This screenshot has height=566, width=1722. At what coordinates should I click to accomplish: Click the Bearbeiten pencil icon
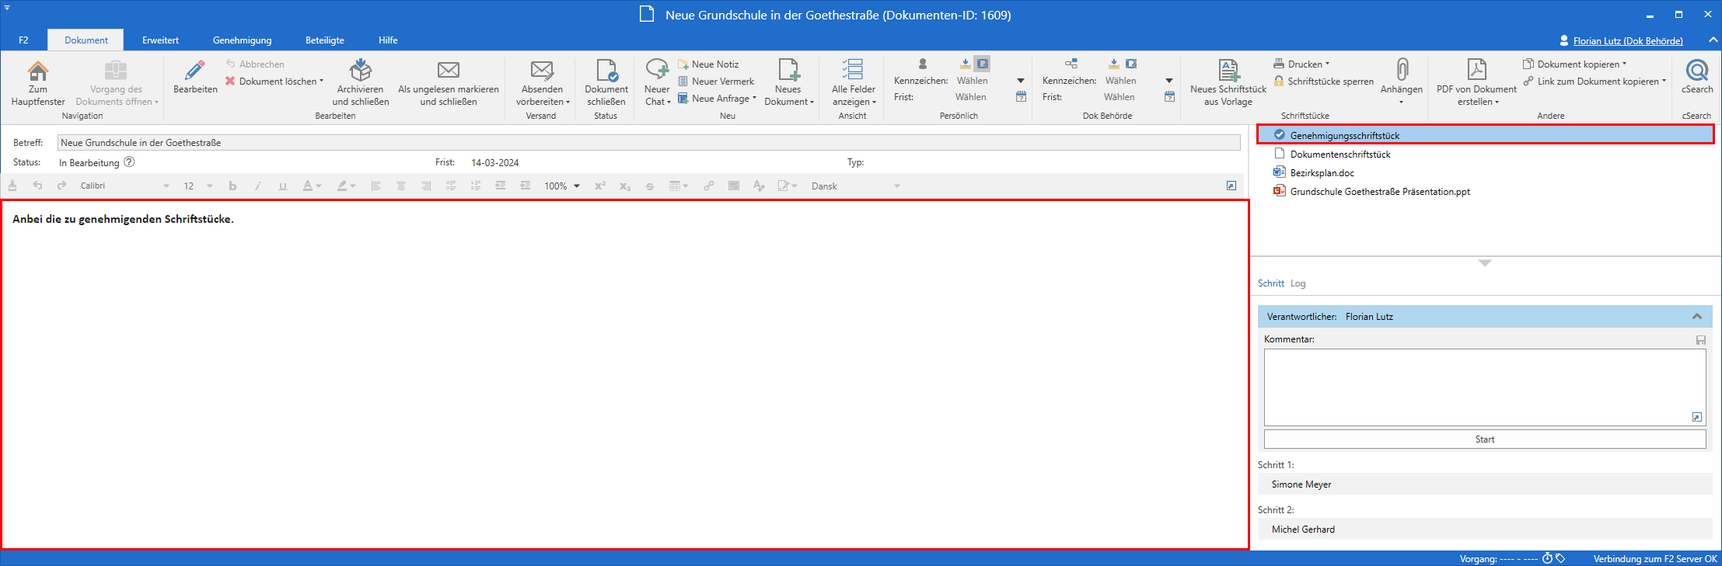195,71
